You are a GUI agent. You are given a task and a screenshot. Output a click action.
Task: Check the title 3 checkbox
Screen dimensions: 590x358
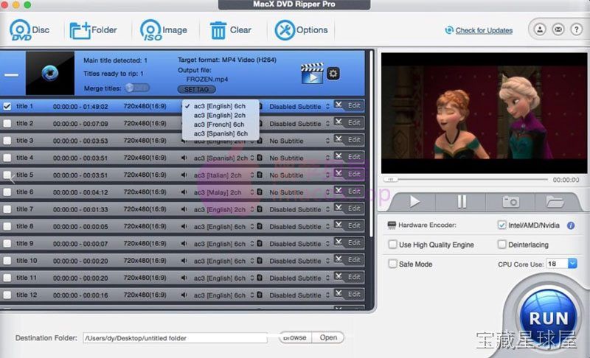[7, 141]
